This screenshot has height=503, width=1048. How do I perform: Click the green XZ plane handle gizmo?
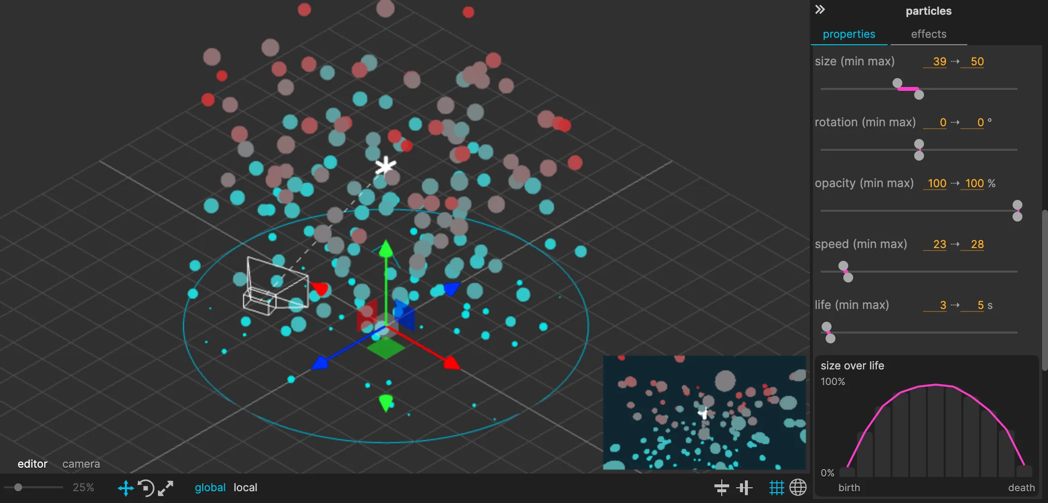point(386,347)
